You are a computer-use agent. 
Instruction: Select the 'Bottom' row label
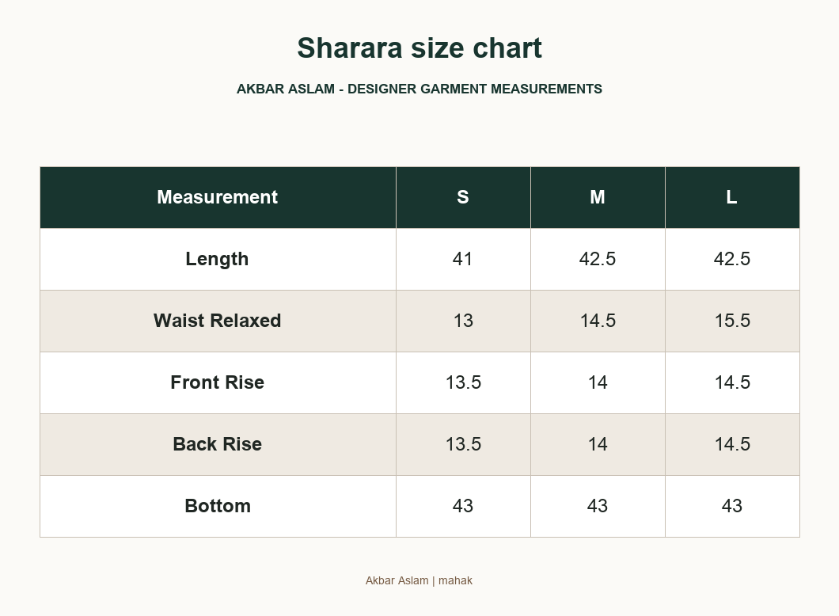[x=217, y=506]
